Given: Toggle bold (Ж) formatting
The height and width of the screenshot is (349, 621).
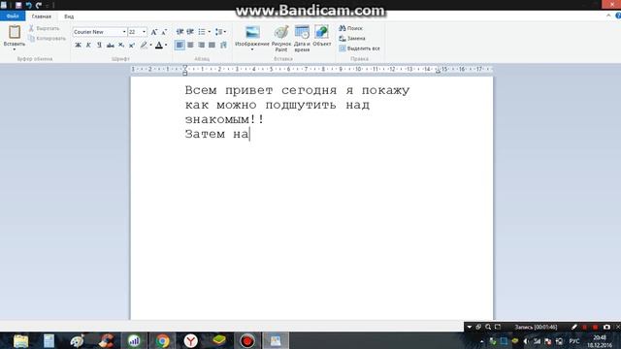Looking at the screenshot, I should coord(78,46).
